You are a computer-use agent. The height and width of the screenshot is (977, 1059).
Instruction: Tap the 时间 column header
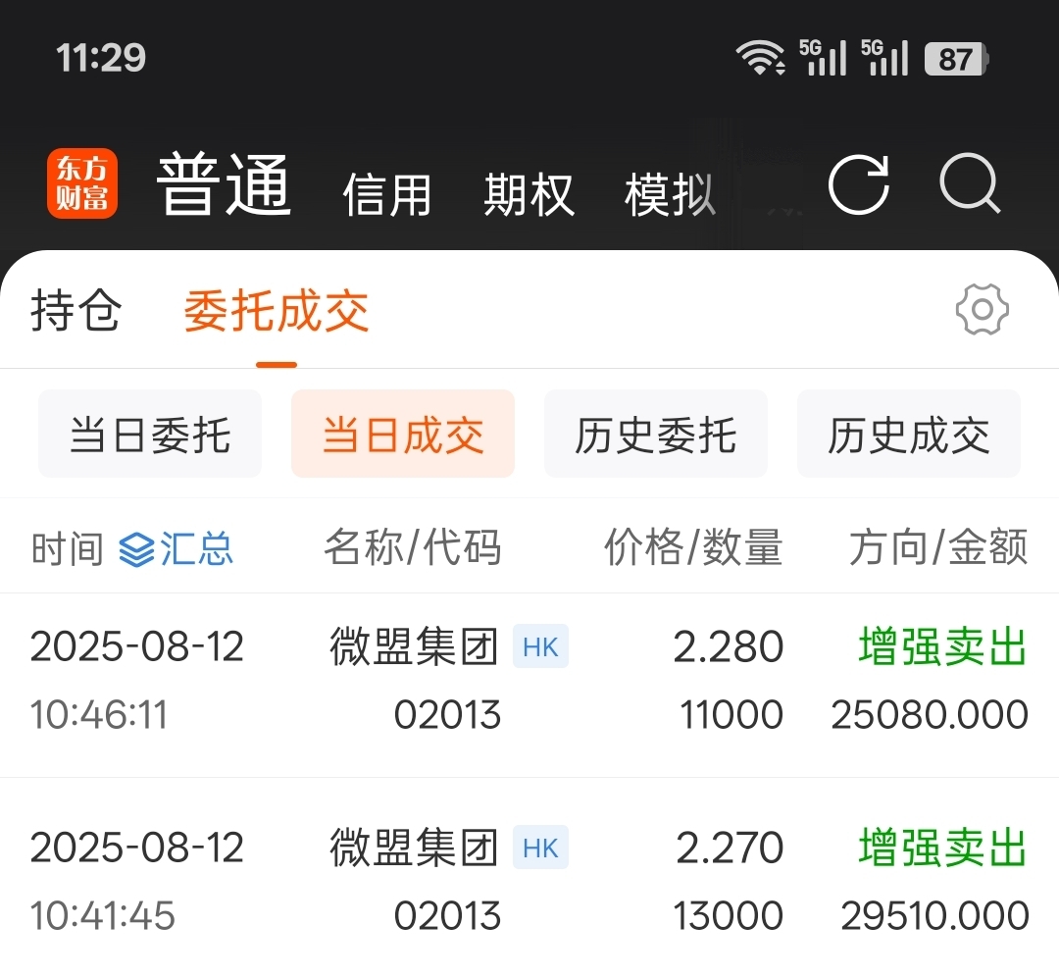pos(68,548)
